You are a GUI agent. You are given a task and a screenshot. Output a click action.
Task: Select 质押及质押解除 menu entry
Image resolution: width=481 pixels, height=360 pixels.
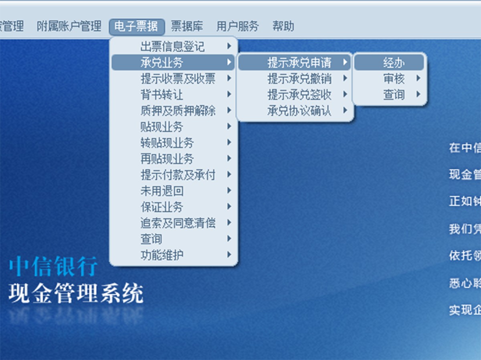coord(173,111)
